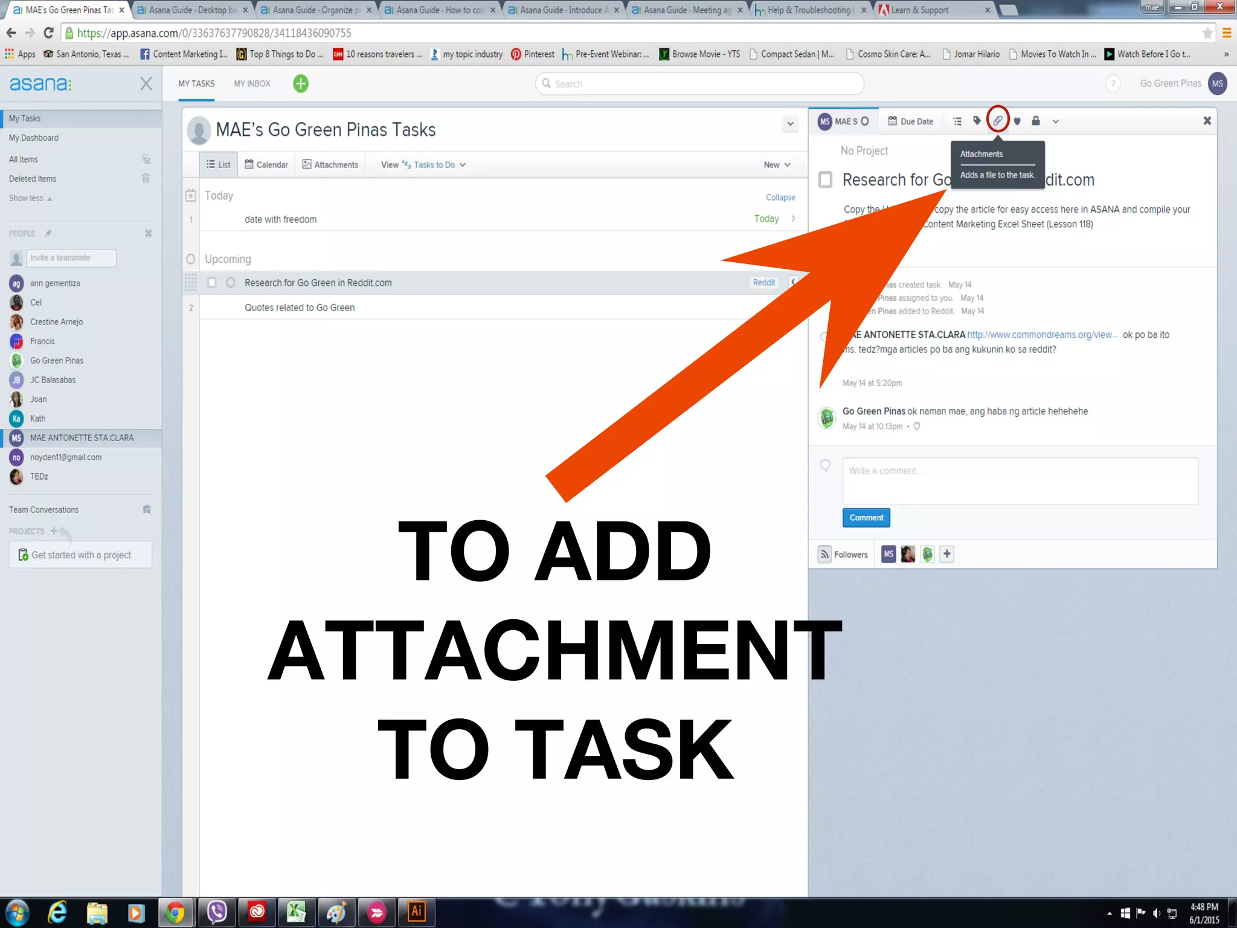
Task: Open the Pinterest bookmark
Action: click(x=533, y=54)
